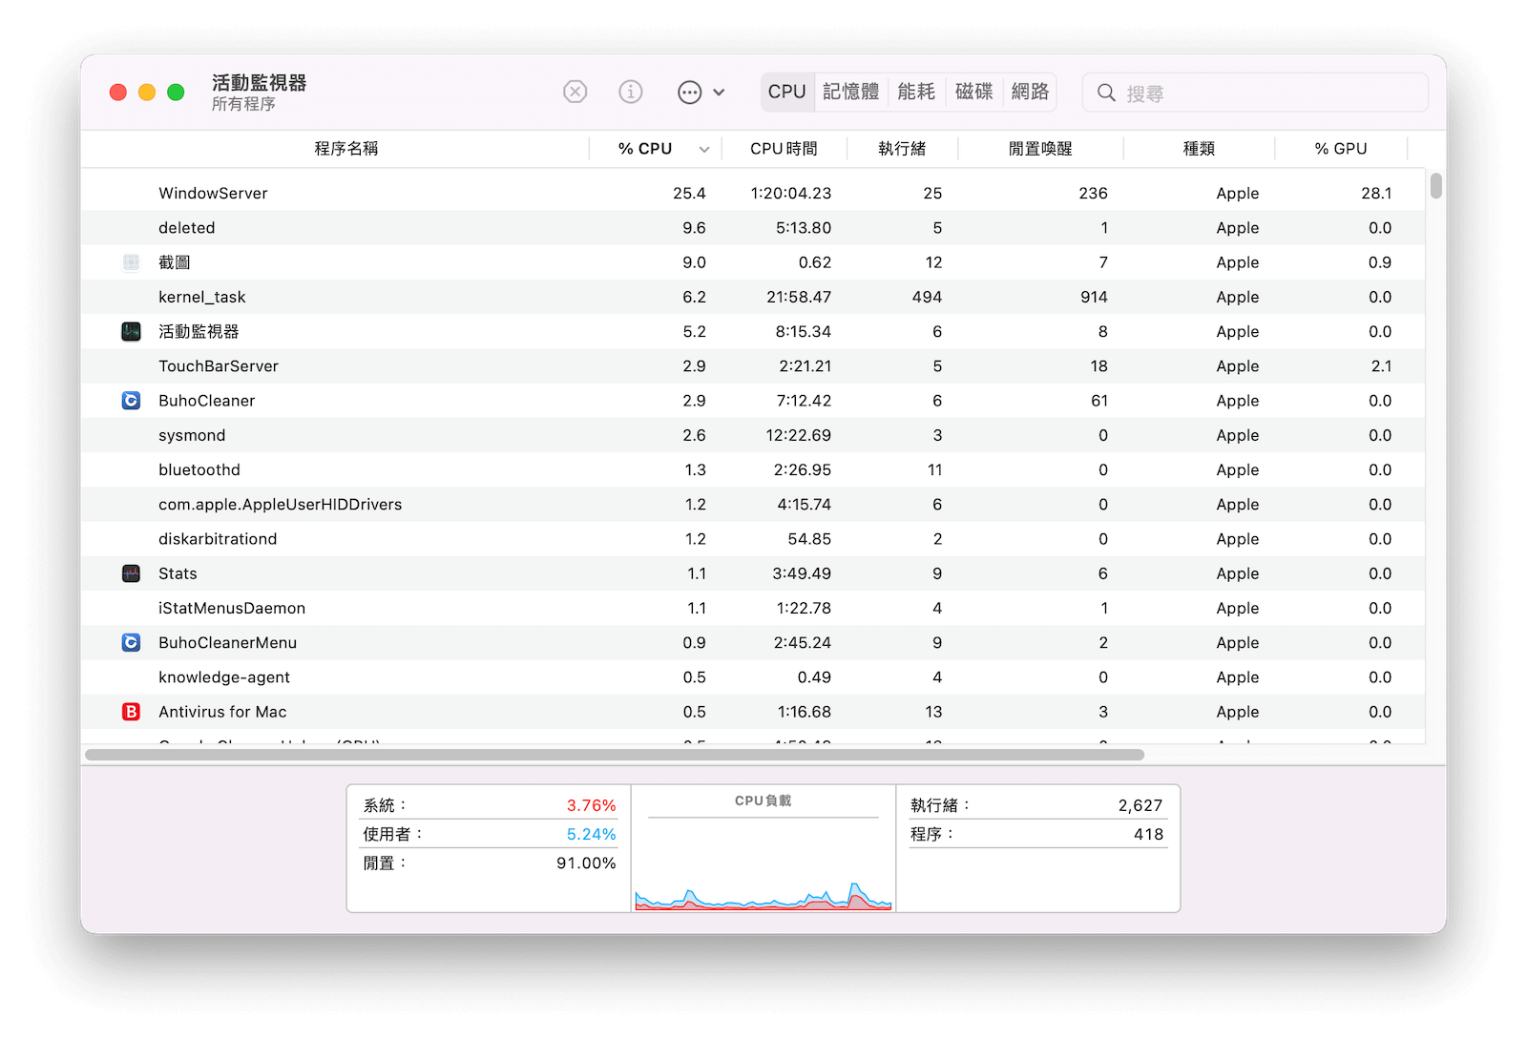Sort by 執行緒 column header
Image resolution: width=1527 pixels, height=1040 pixels.
902,149
